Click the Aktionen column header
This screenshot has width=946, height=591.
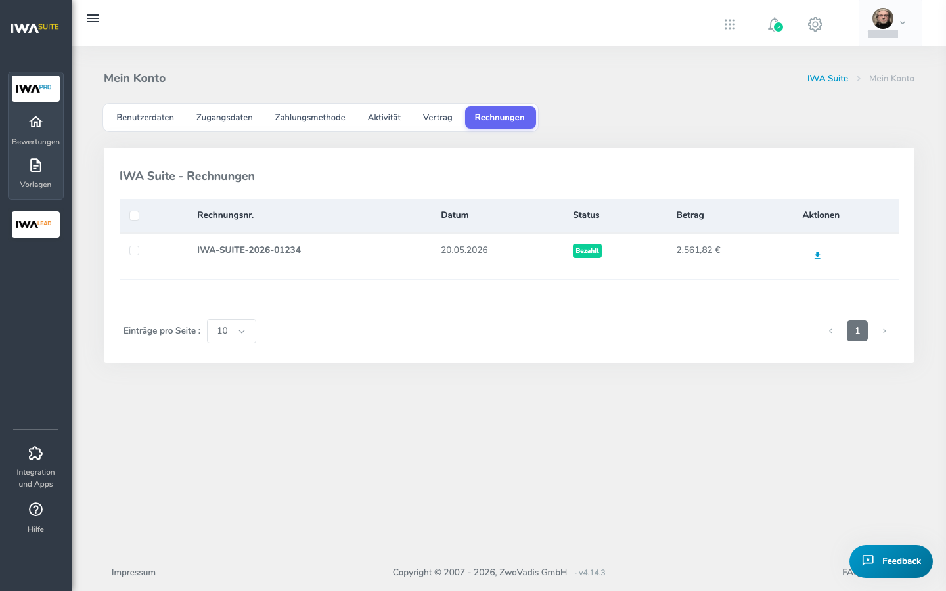[x=821, y=215]
